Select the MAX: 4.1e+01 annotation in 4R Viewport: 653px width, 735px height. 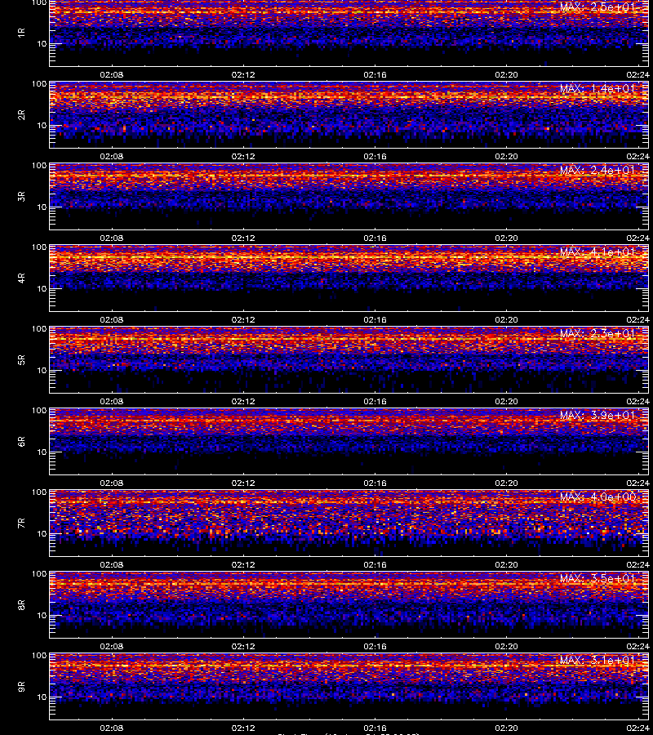(x=597, y=252)
